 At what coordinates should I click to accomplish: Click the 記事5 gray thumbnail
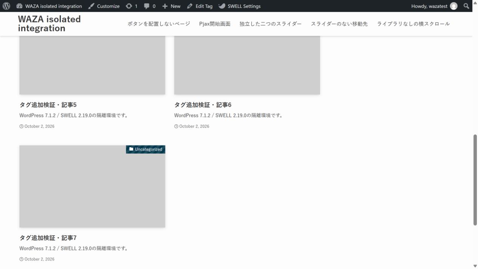[x=92, y=65]
